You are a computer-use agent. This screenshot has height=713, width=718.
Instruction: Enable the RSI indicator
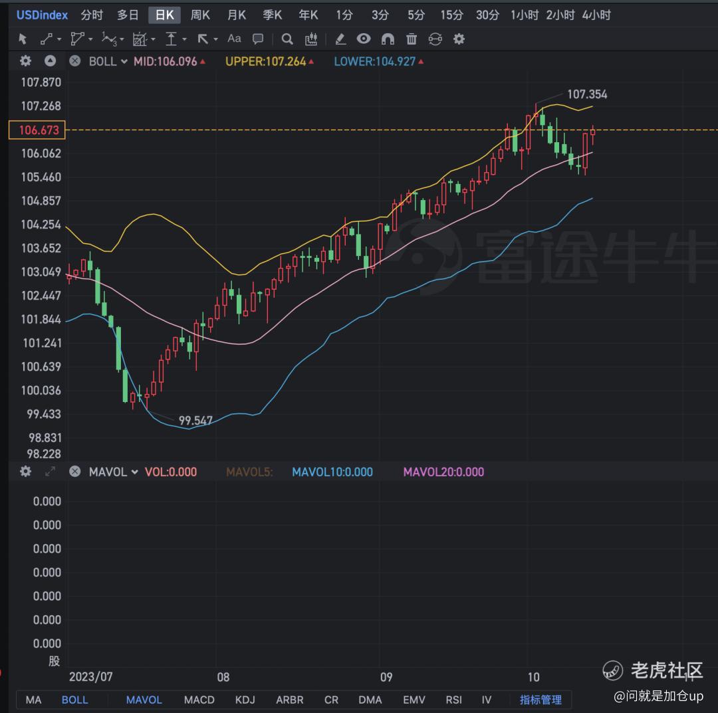(x=453, y=700)
